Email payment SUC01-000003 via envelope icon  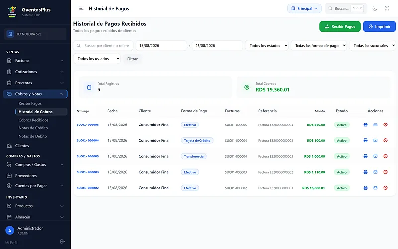[x=375, y=172]
